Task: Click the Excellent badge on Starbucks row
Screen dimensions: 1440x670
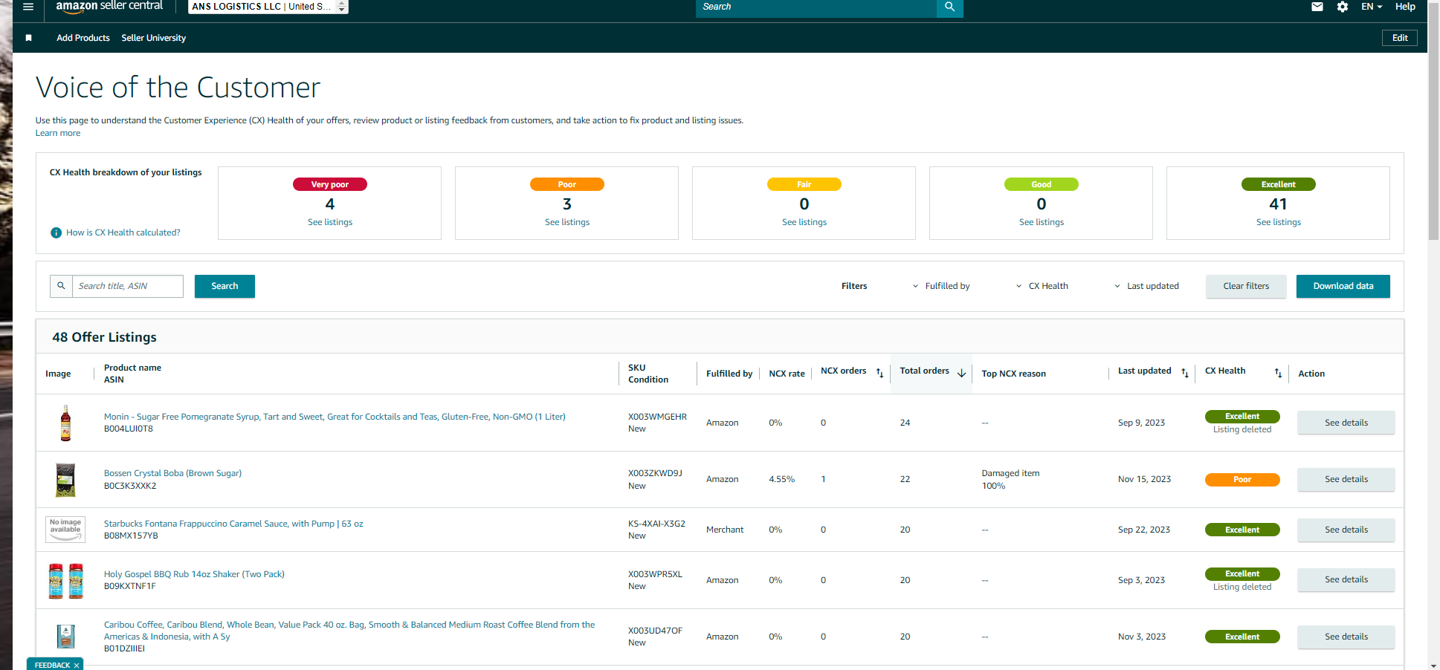Action: pos(1242,530)
